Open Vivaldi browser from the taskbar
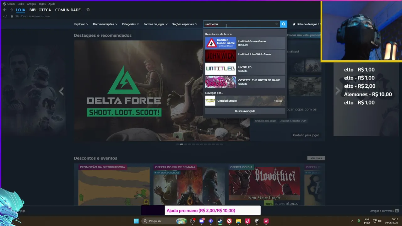Viewport: 402px width, 226px height. pos(229,221)
